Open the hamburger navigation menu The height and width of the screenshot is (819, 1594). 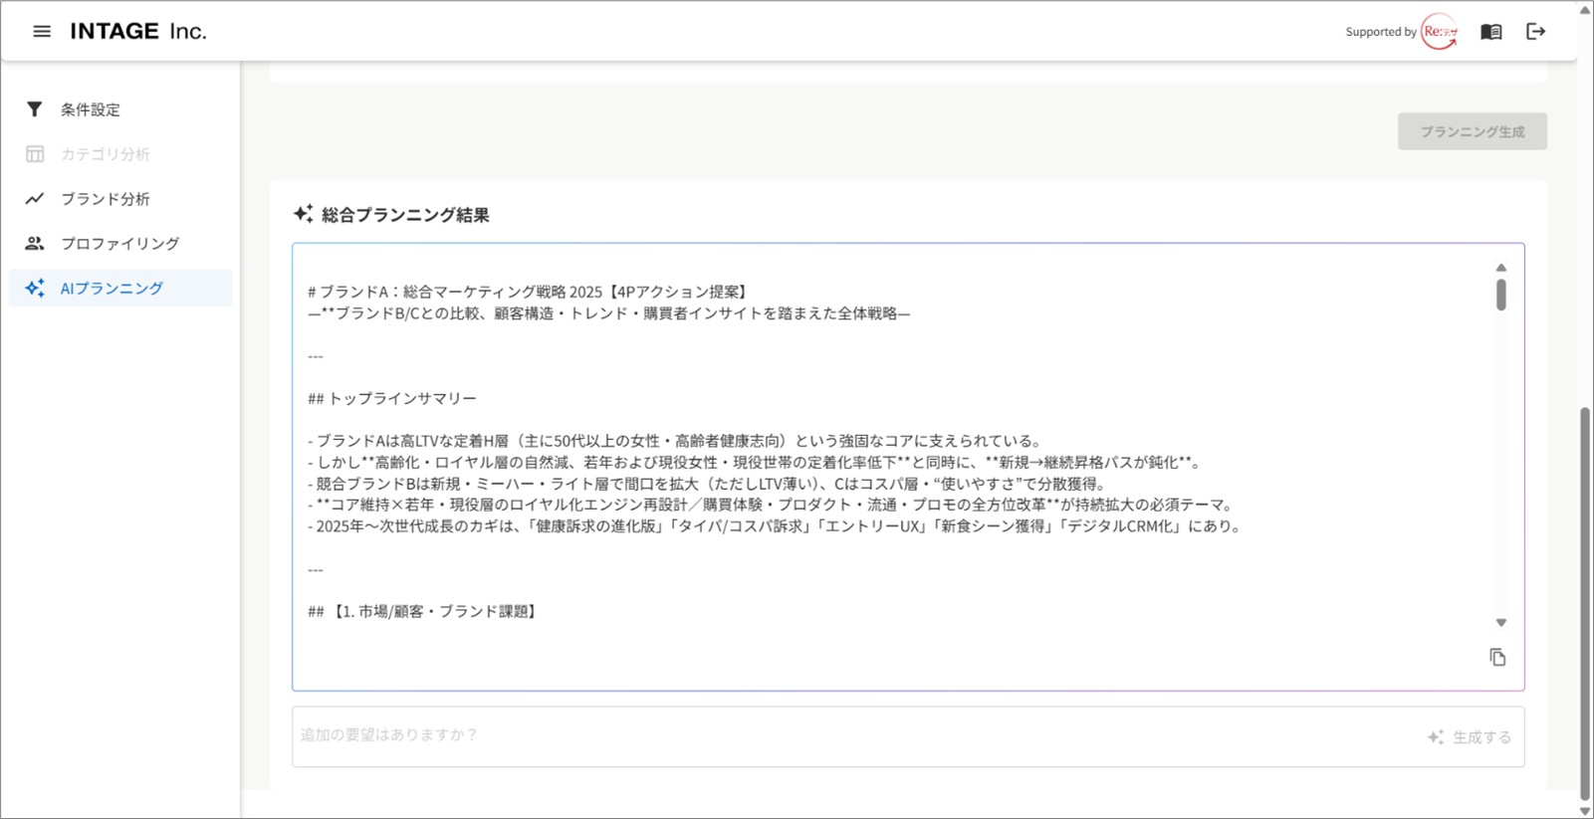pos(42,32)
